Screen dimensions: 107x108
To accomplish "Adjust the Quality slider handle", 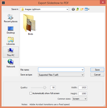I will point(45,87).
